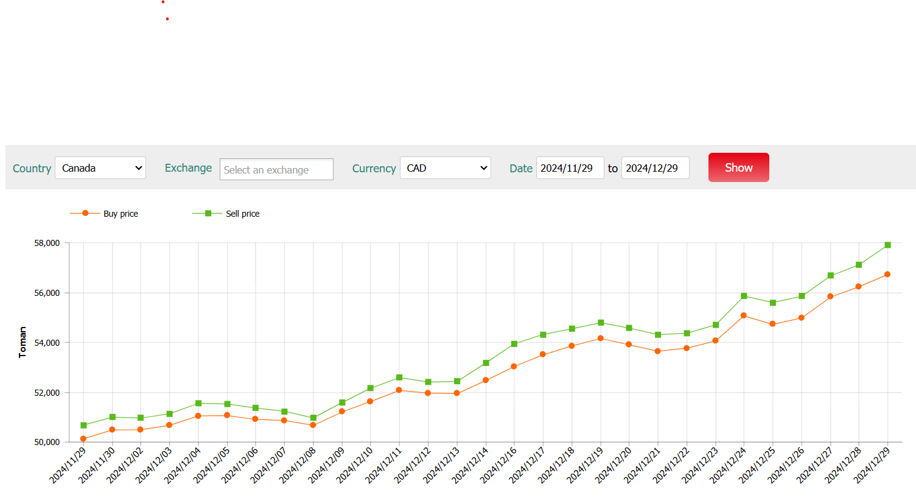Click the 2024/12/02 x-axis date label
Image resolution: width=916 pixels, height=498 pixels.
(125, 465)
